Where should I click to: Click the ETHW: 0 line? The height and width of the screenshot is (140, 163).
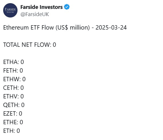pyautogui.click(x=14, y=79)
